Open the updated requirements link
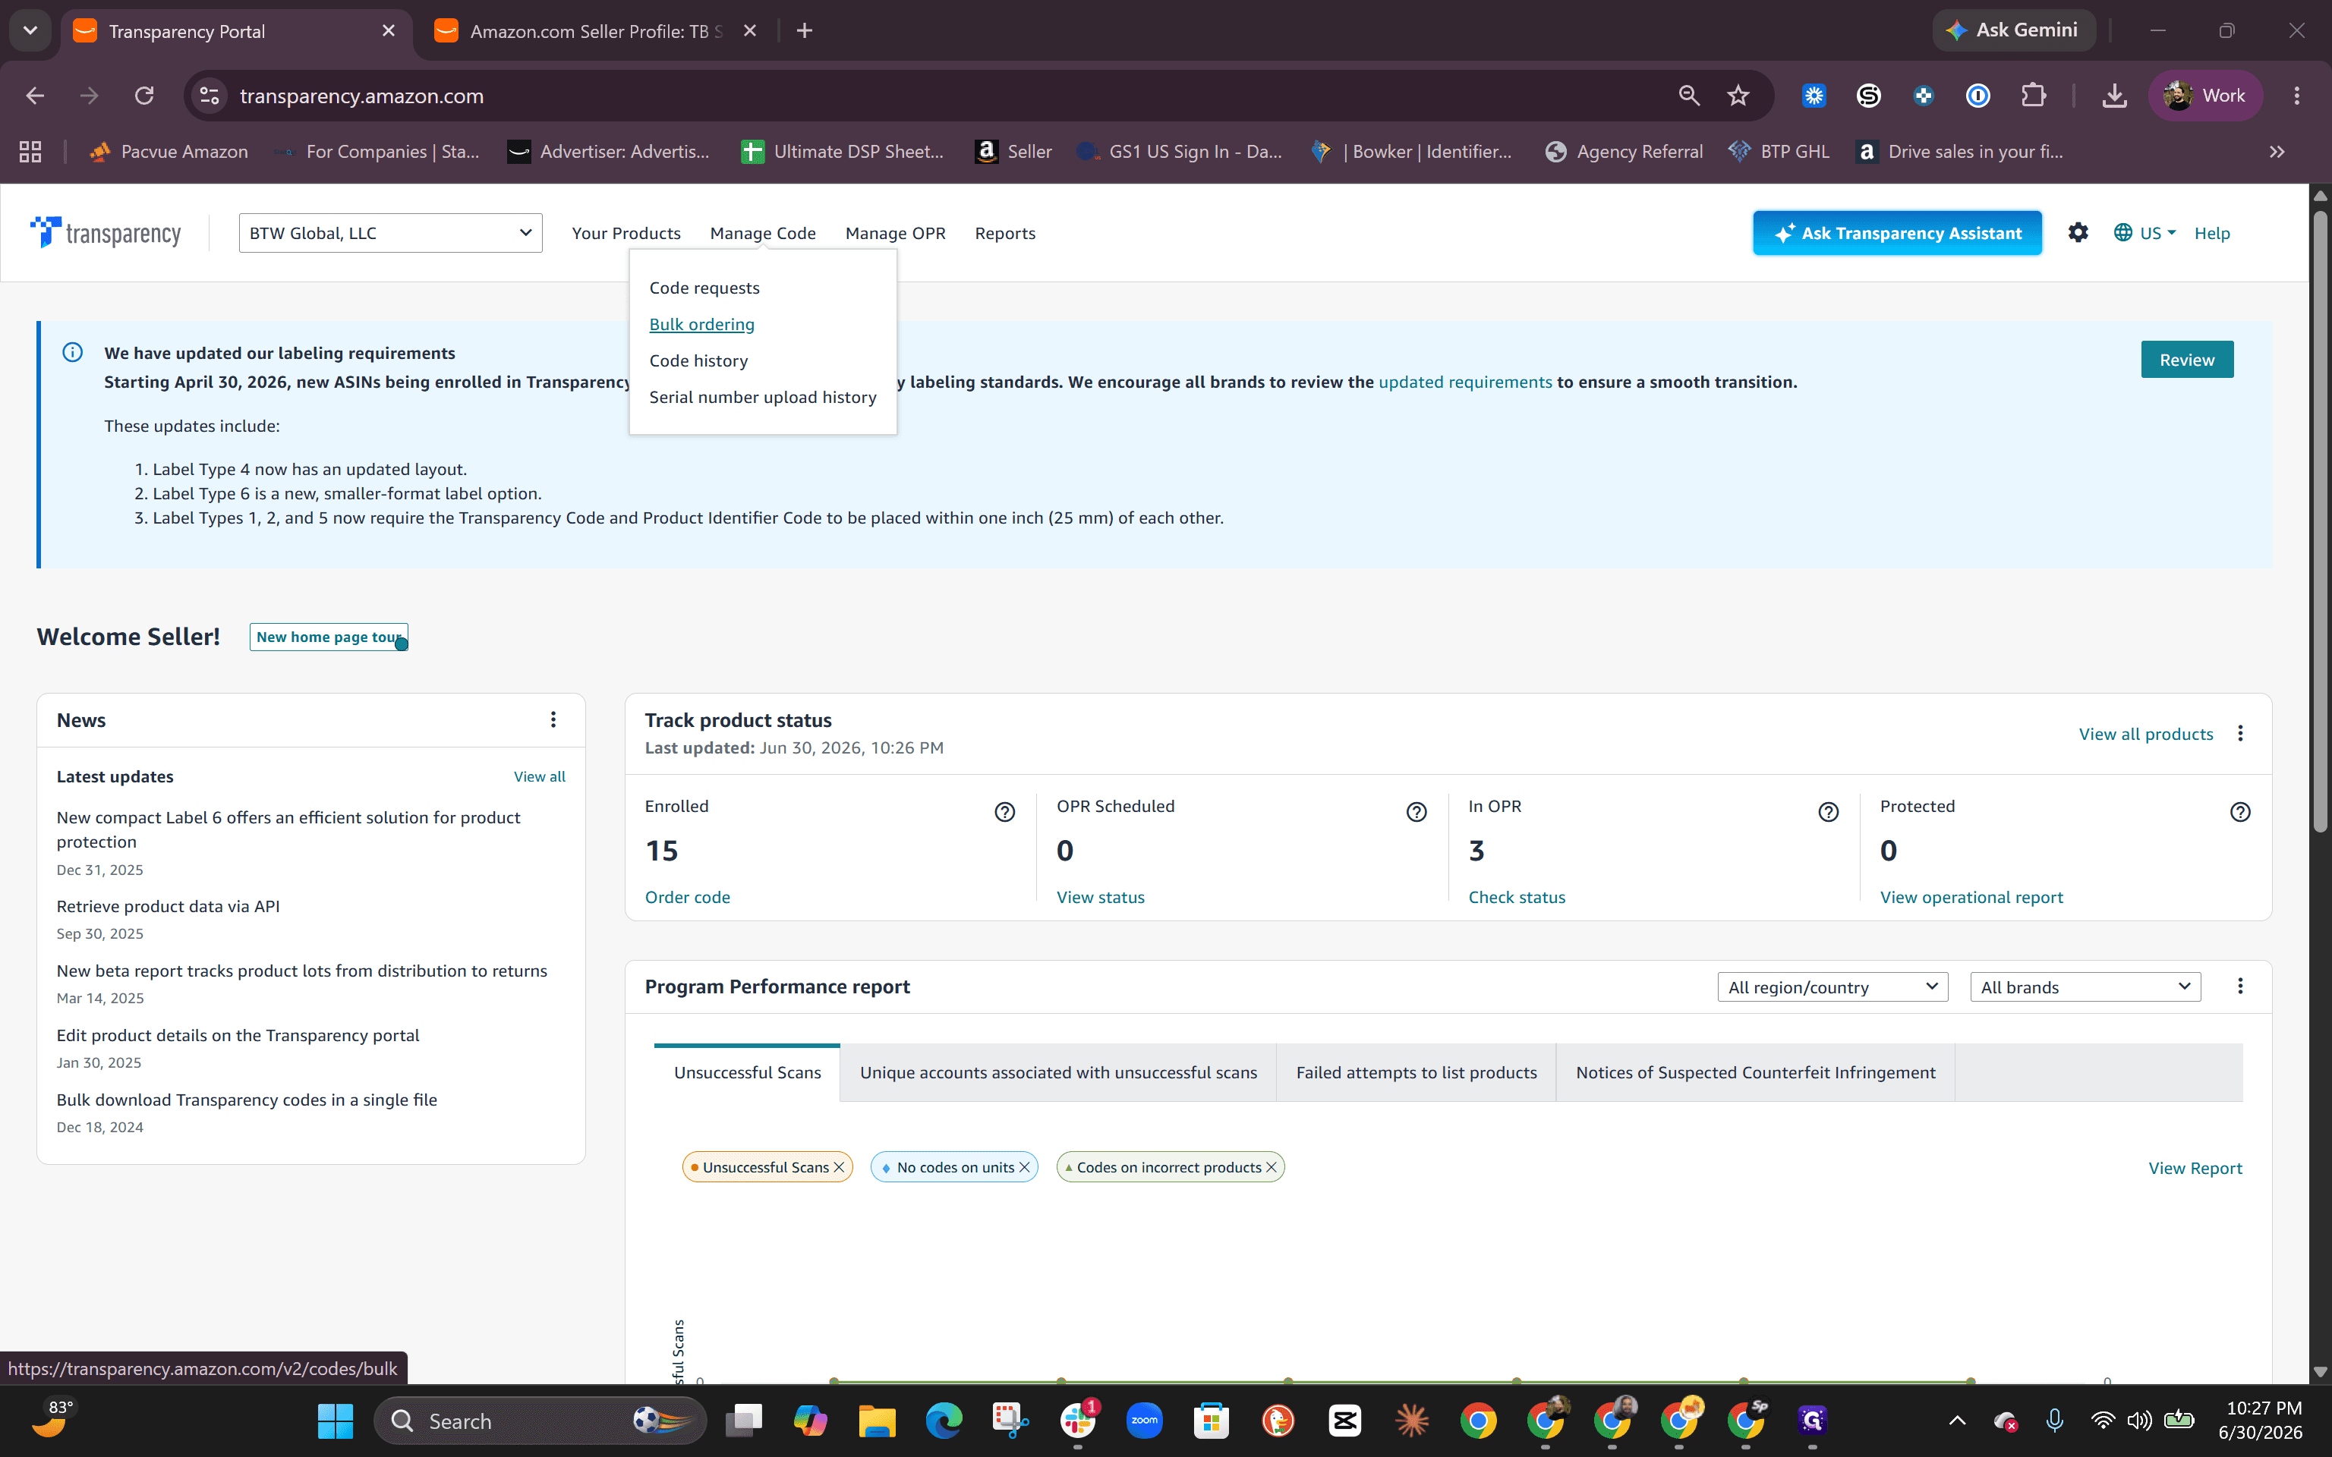This screenshot has width=2332, height=1457. [x=1465, y=382]
